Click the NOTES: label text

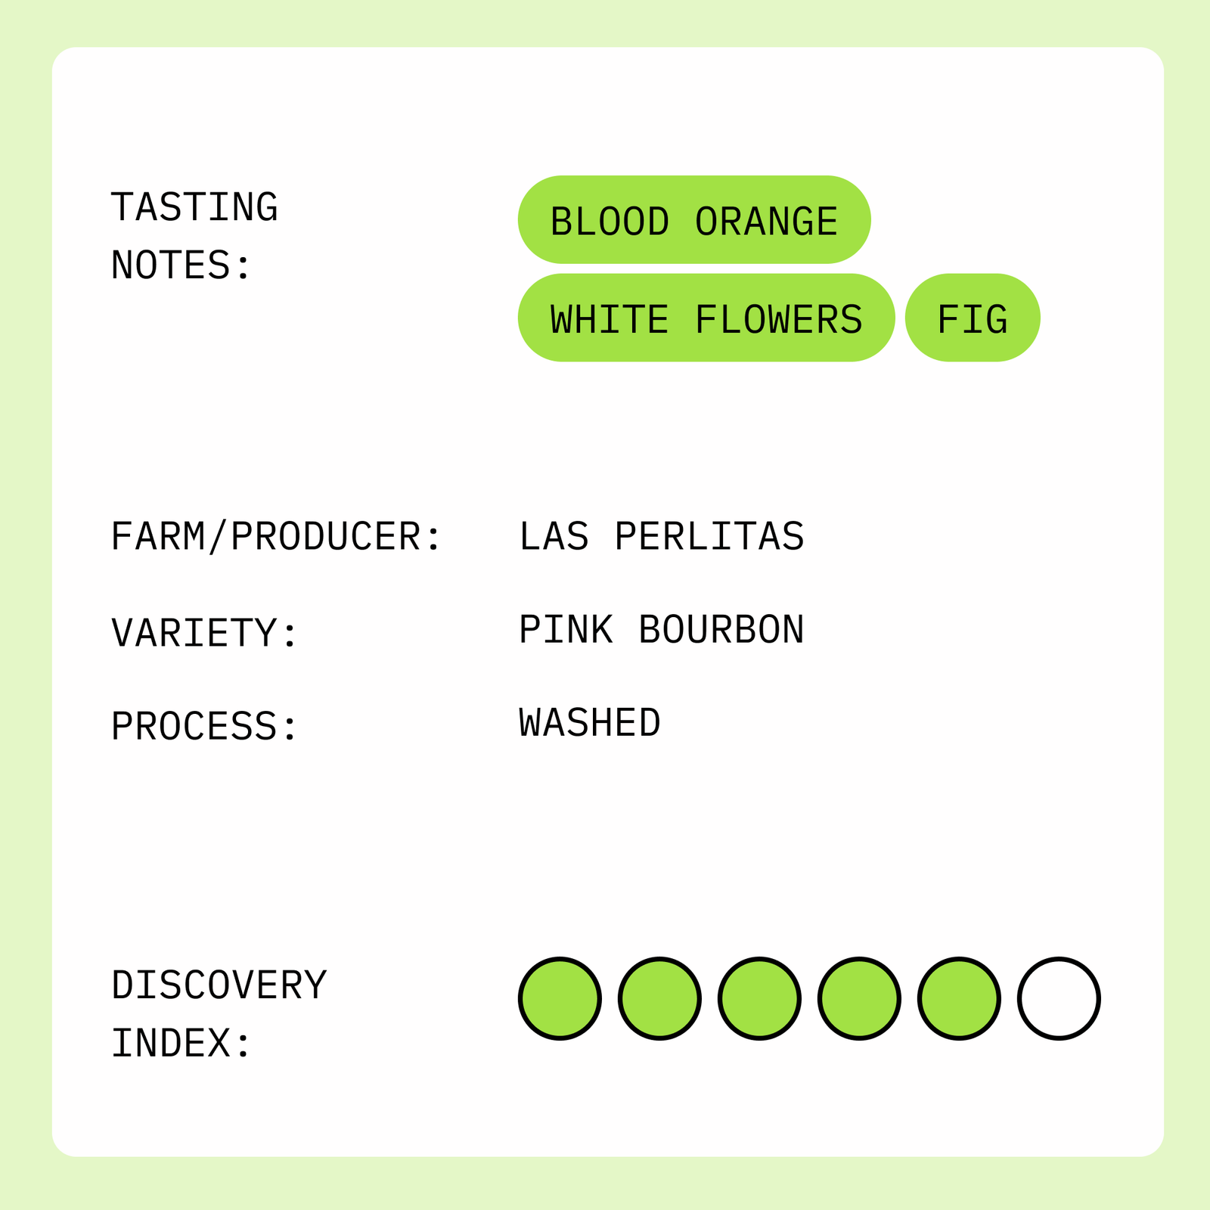click(x=181, y=265)
